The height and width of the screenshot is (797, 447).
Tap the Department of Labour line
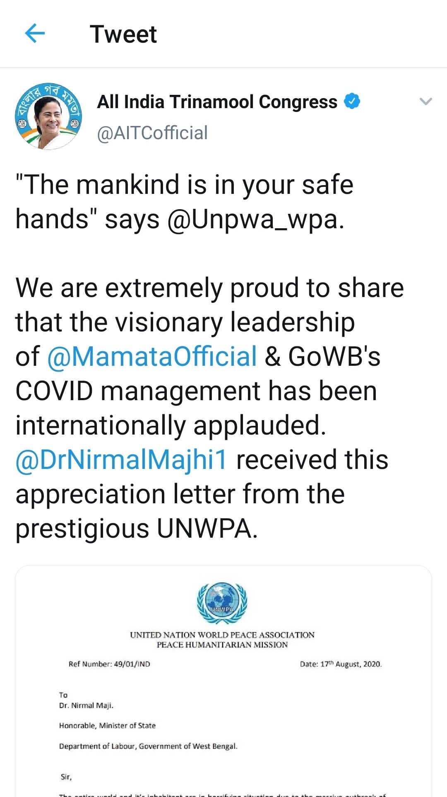tap(148, 746)
